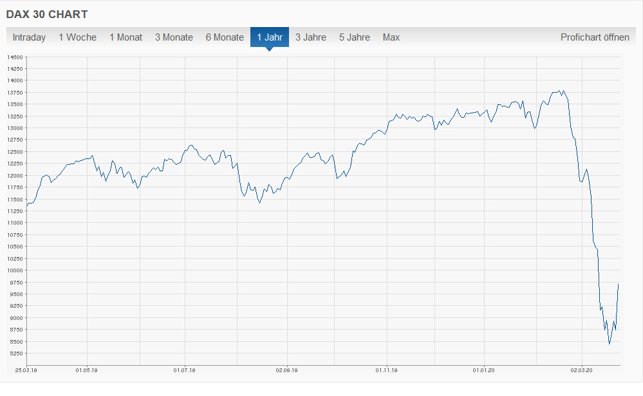Select the 1 Woche time range
The height and width of the screenshot is (396, 643).
tap(77, 37)
